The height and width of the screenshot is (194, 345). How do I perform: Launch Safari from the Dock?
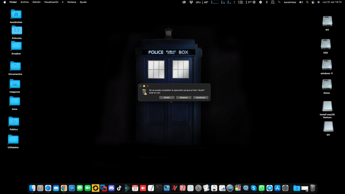click(48, 188)
